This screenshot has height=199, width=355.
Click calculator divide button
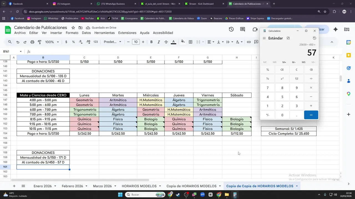[311, 79]
